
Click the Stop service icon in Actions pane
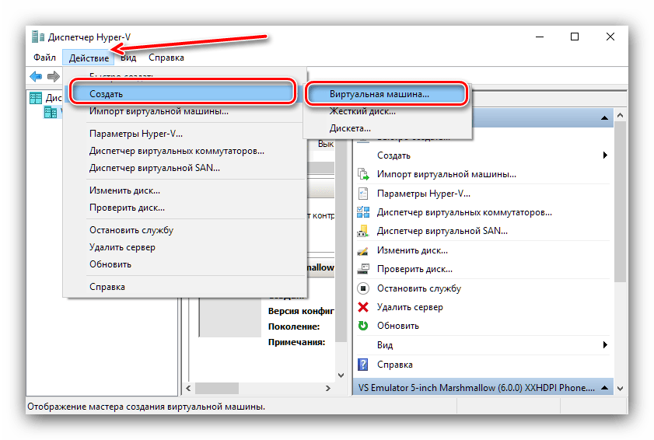click(363, 288)
